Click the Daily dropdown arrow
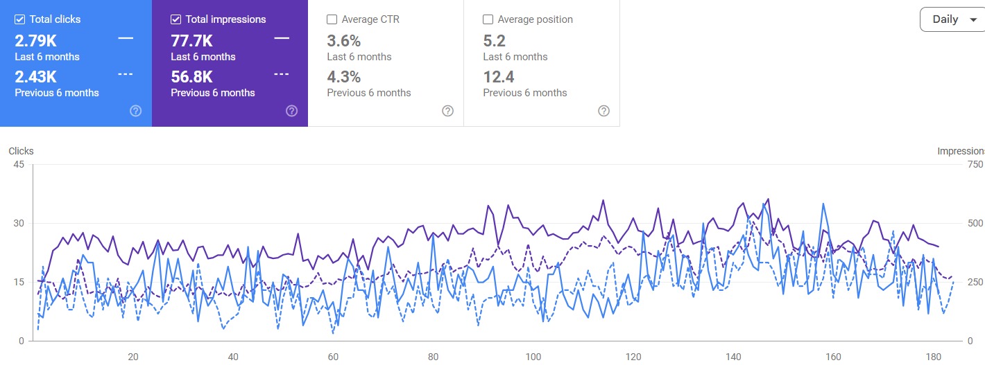Screen dimensions: 985x365 973,20
